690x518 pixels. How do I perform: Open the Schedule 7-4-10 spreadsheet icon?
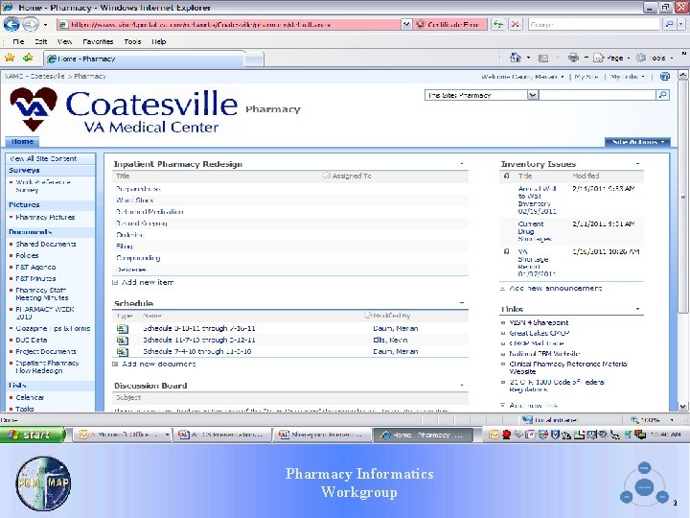click(123, 351)
